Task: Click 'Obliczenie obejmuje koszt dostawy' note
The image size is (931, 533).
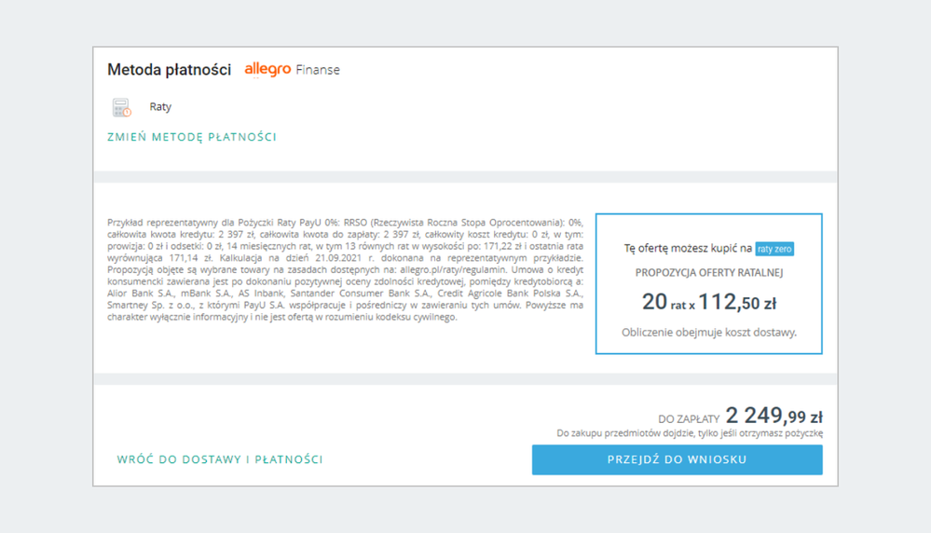Action: [x=709, y=332]
